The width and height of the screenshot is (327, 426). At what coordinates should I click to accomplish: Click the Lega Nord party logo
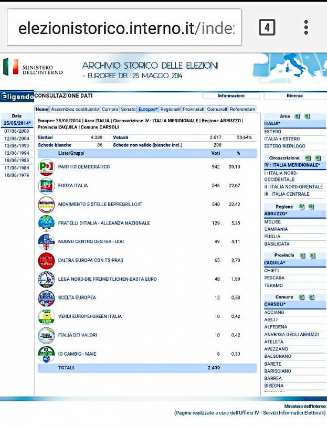tap(46, 279)
